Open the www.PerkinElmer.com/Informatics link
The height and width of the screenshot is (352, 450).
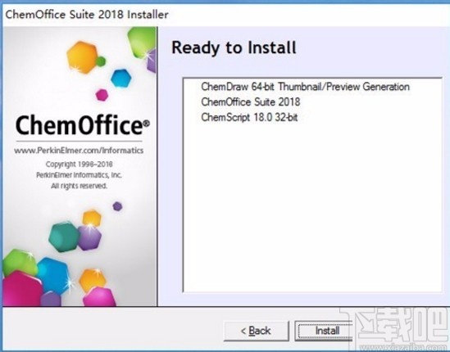79,151
